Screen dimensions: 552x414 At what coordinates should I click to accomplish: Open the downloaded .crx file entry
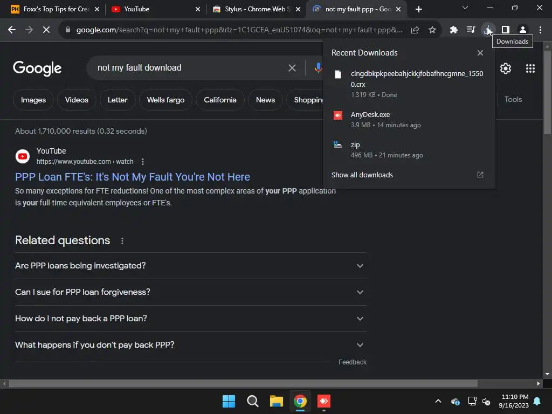409,84
